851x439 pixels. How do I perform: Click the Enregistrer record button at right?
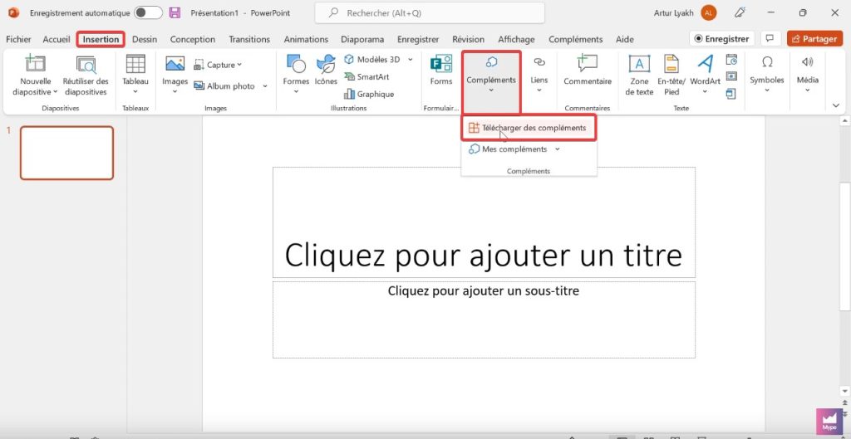722,39
